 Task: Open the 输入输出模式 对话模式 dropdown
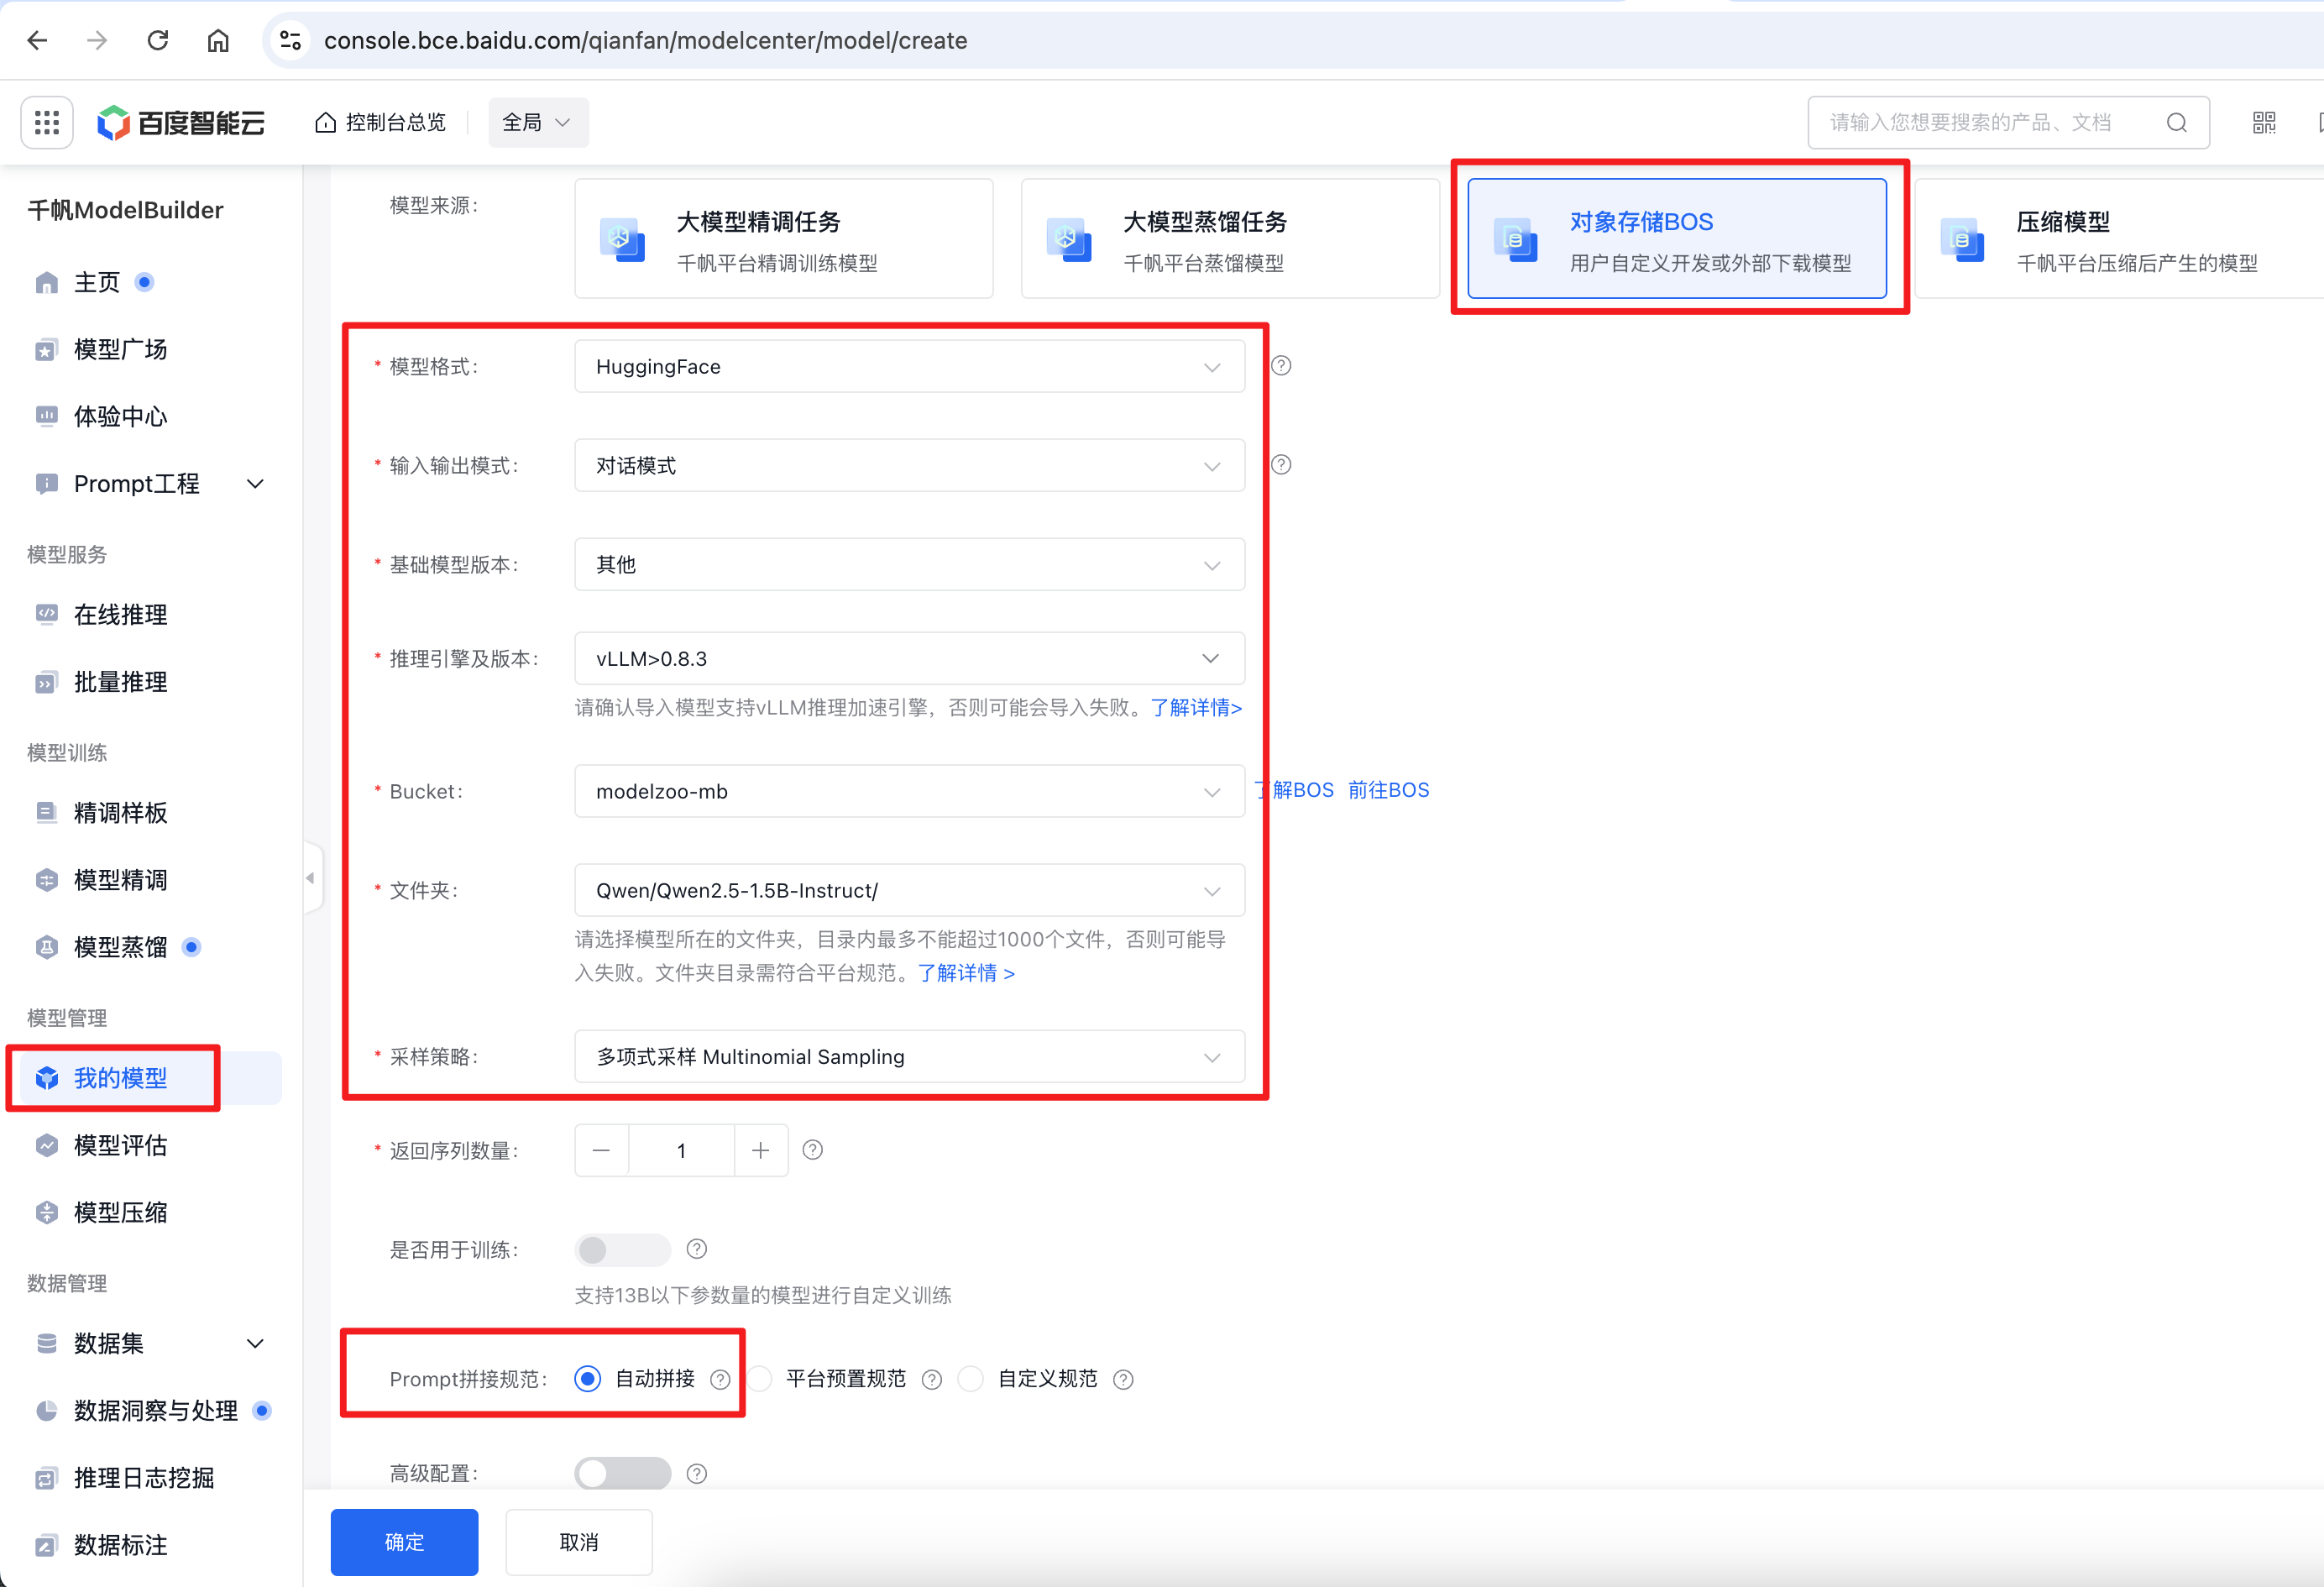coord(909,465)
